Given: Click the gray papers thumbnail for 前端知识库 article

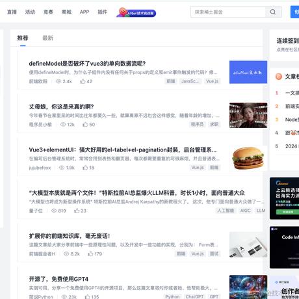Looking at the screenshot, I should tap(248, 244).
